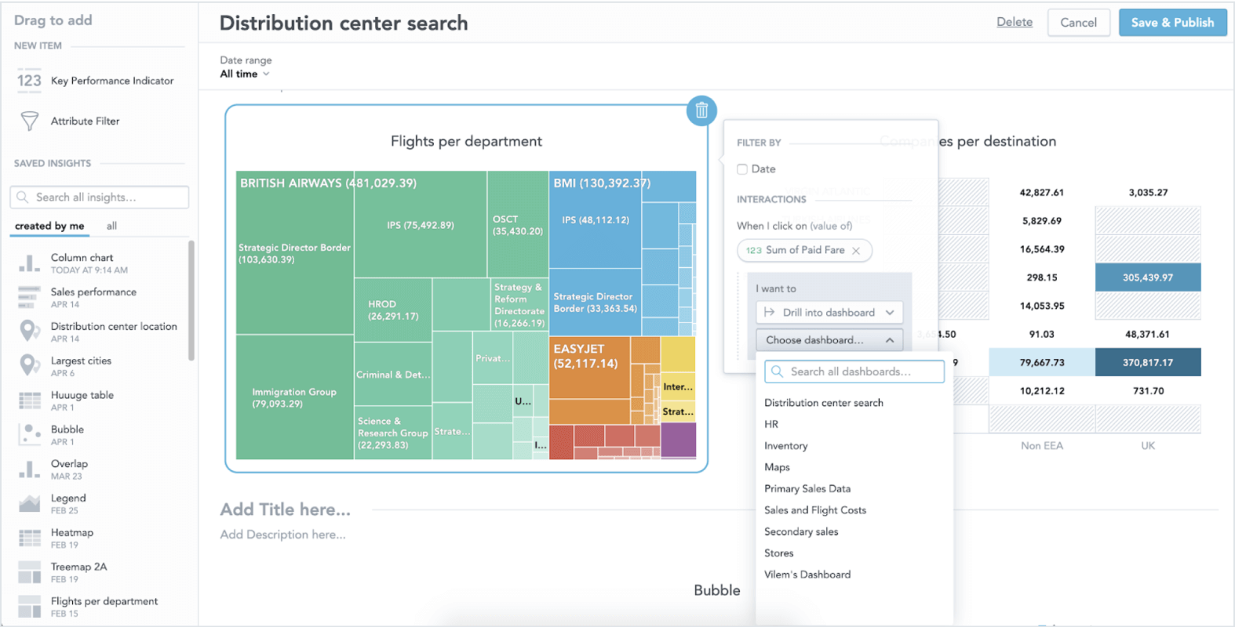The image size is (1235, 627).
Task: Click the Cancel button
Action: coord(1078,23)
